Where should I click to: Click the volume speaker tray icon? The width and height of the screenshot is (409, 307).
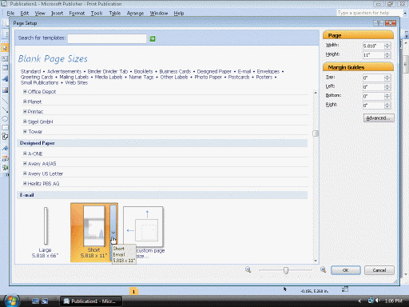click(377, 301)
